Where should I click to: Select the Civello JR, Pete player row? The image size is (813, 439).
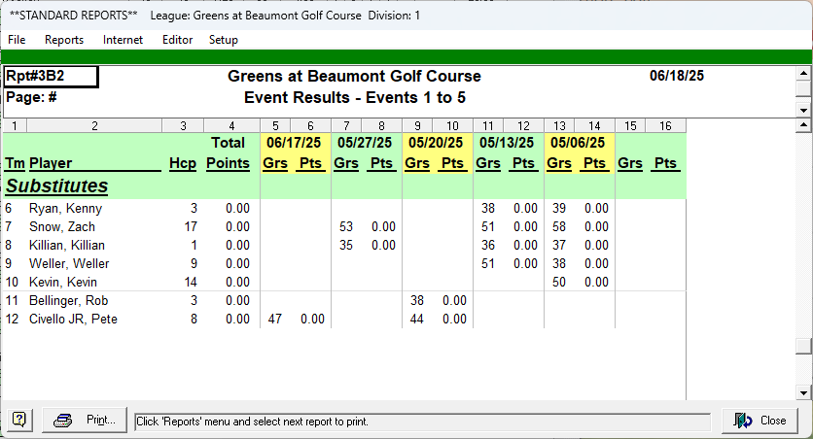[x=73, y=320]
